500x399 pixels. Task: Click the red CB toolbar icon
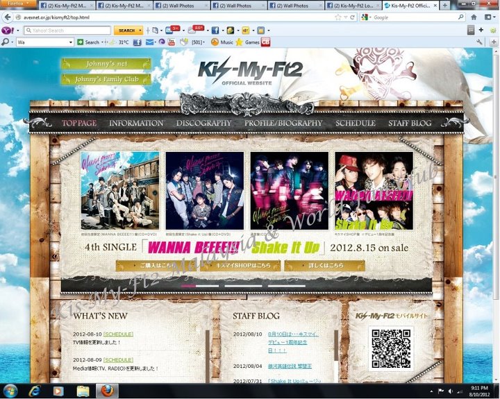265,42
